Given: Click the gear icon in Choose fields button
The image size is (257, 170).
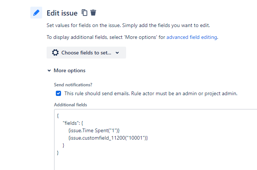Looking at the screenshot, I should (x=55, y=53).
